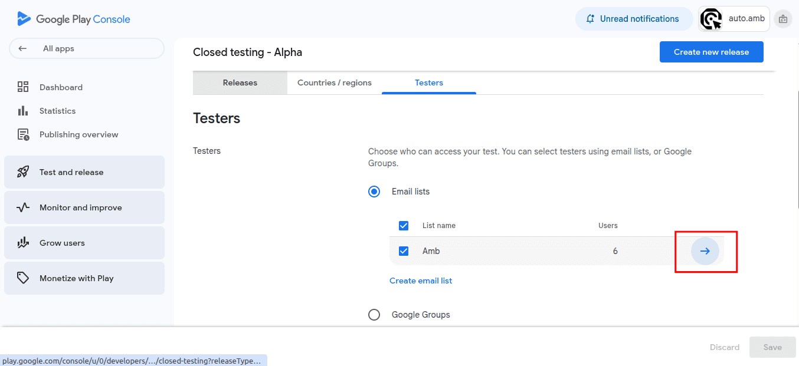Viewport: 799px width, 366px height.
Task: Click the rocket icon for Test and release
Action: click(23, 172)
